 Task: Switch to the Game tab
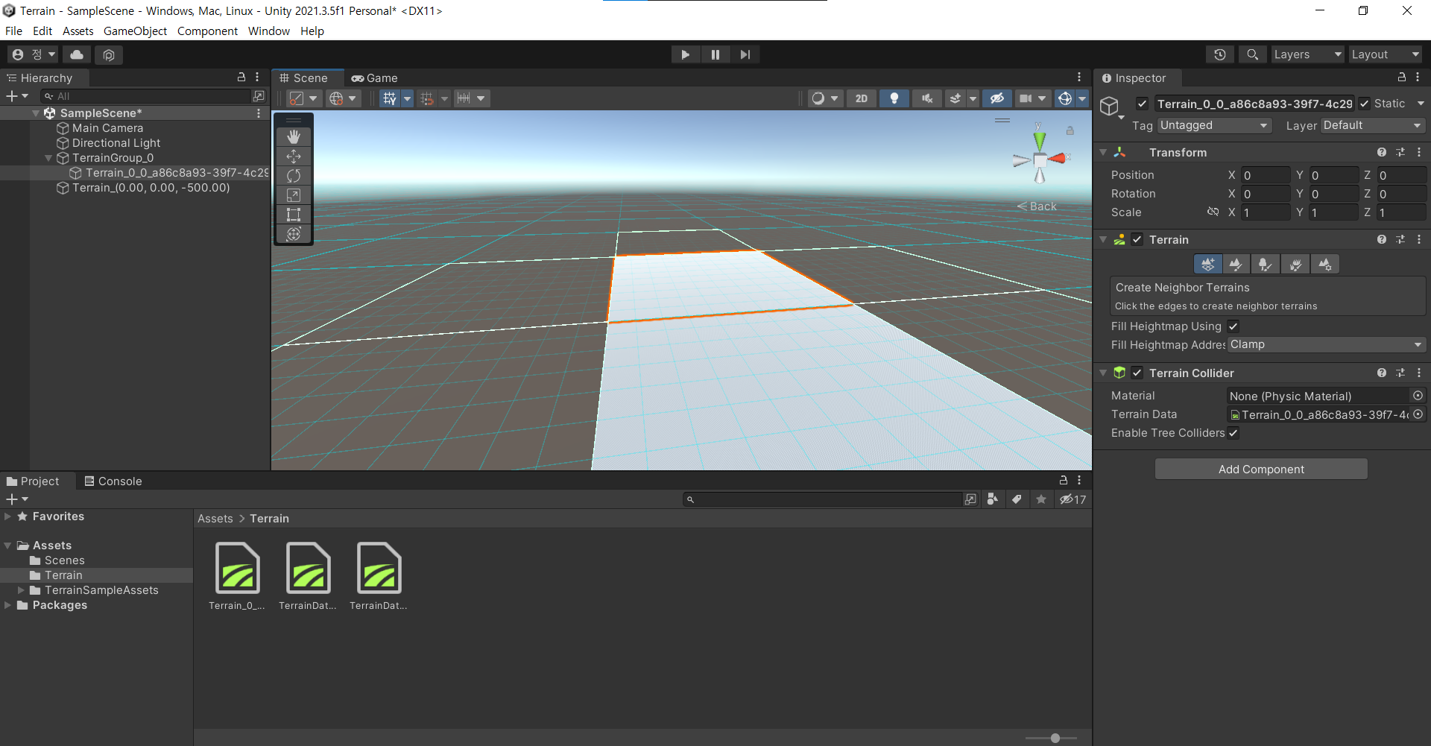pyautogui.click(x=375, y=78)
